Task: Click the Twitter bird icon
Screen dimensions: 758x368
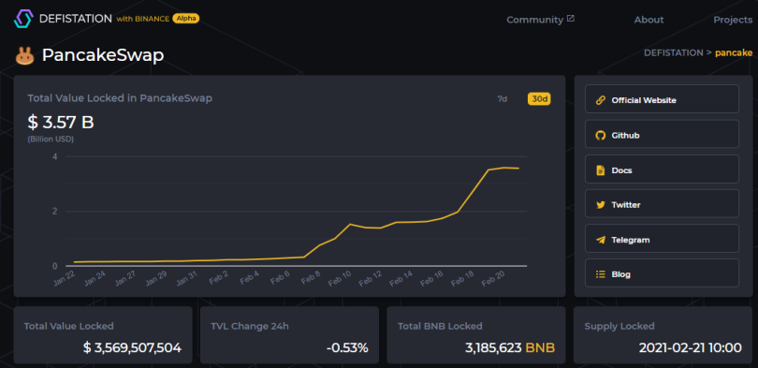Action: click(601, 205)
